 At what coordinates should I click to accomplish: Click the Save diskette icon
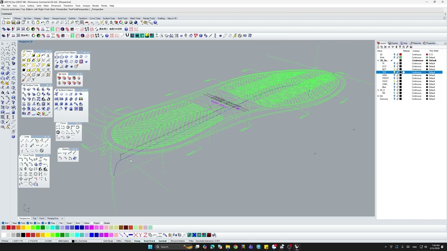[x=13, y=23]
